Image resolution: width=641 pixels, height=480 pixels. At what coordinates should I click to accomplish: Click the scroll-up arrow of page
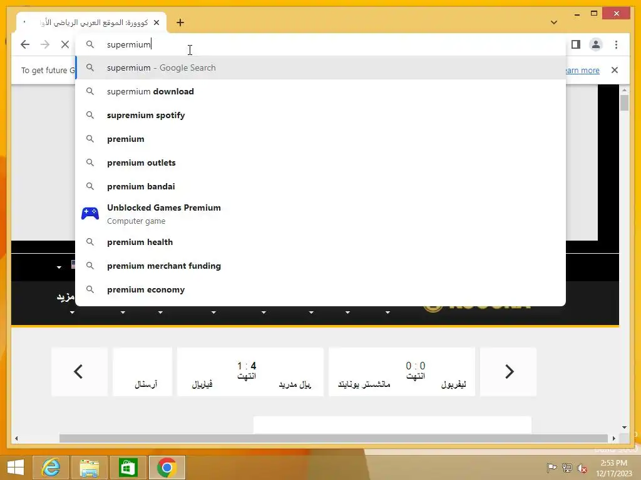click(624, 90)
